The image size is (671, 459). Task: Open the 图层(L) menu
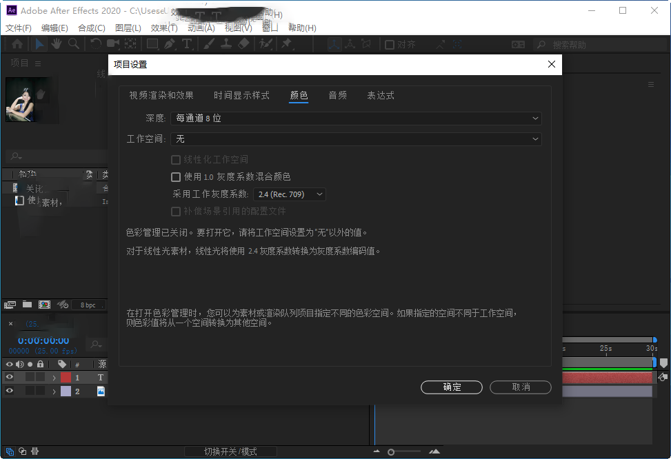(128, 28)
